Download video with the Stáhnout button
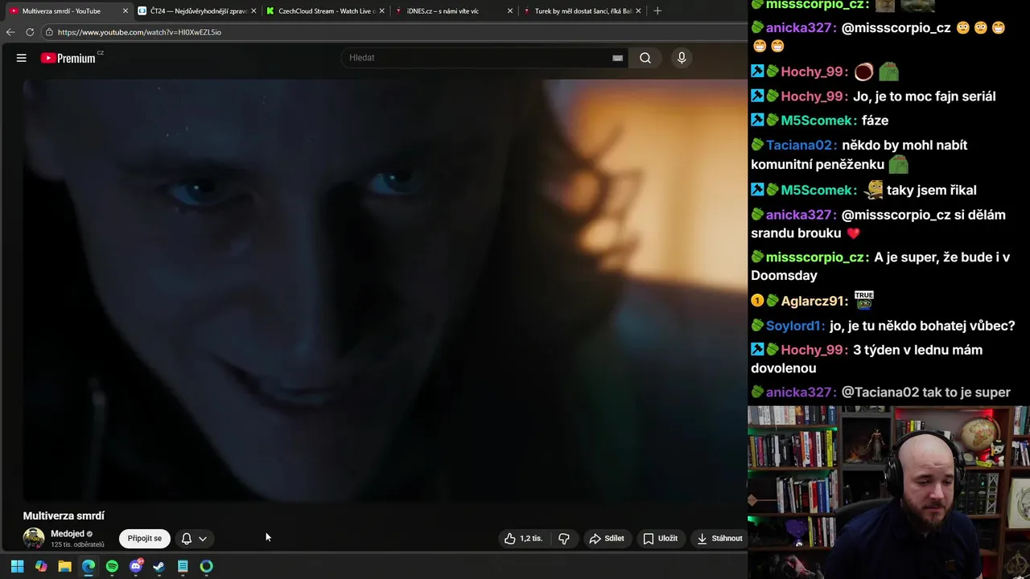The height and width of the screenshot is (579, 1030). pyautogui.click(x=719, y=539)
